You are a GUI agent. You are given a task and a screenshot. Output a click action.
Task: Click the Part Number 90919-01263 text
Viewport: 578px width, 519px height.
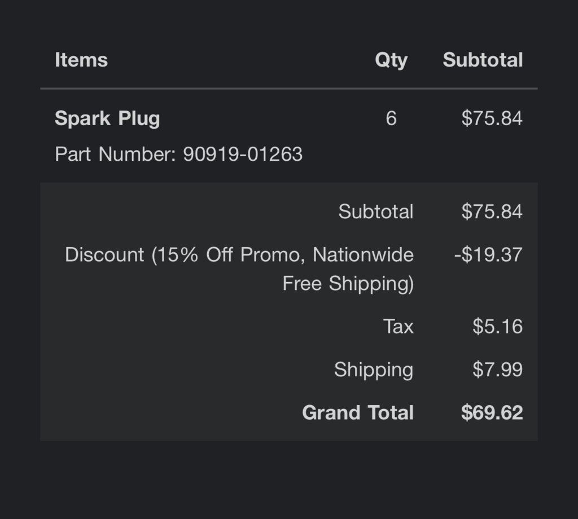(179, 153)
